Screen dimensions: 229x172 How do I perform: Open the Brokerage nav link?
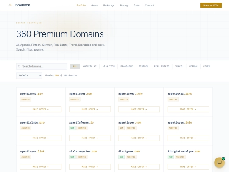point(109,5)
